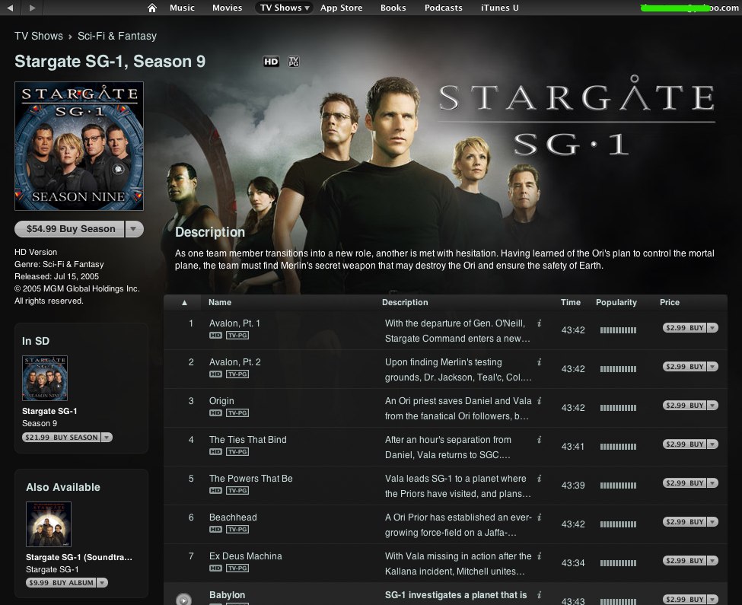742x605 pixels.
Task: Open info icon for Origin episode
Action: (539, 400)
